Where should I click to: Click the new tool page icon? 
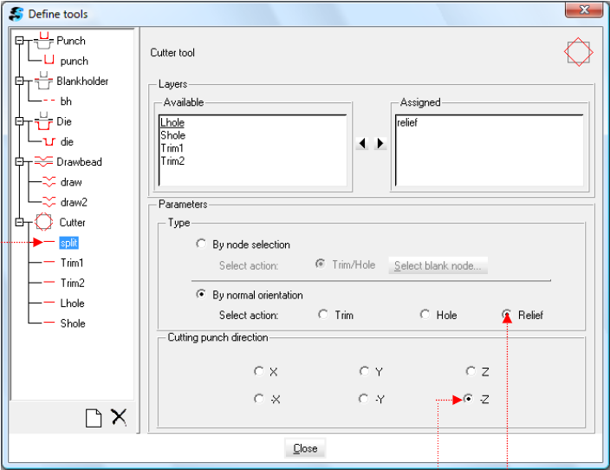coord(94,418)
